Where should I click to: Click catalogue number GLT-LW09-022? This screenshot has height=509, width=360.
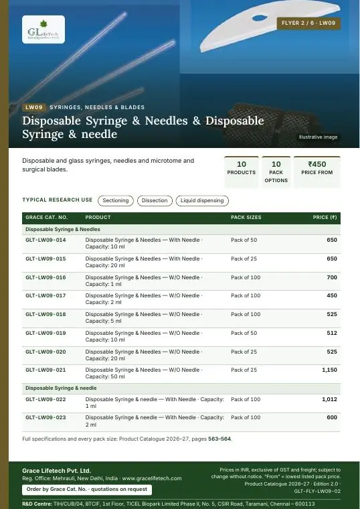point(46,400)
